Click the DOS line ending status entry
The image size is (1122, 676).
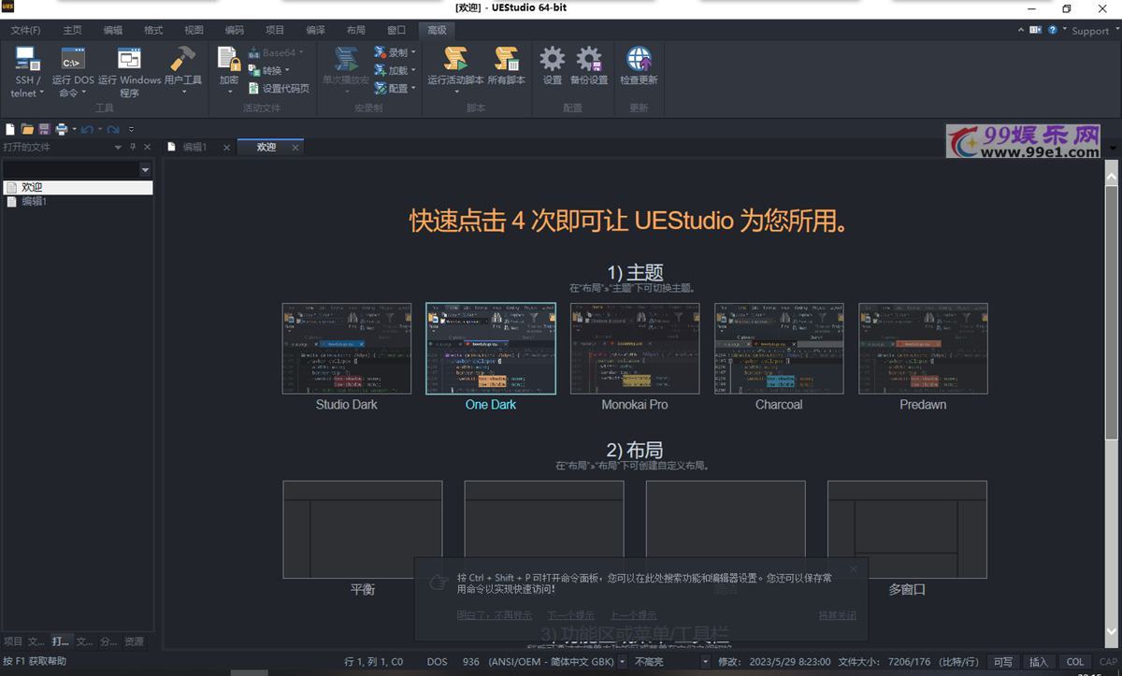pyautogui.click(x=437, y=661)
